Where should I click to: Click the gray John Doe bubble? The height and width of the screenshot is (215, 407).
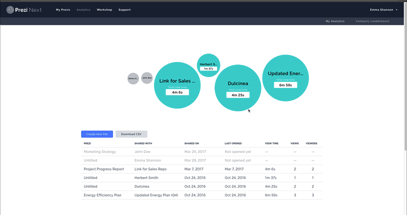click(147, 78)
